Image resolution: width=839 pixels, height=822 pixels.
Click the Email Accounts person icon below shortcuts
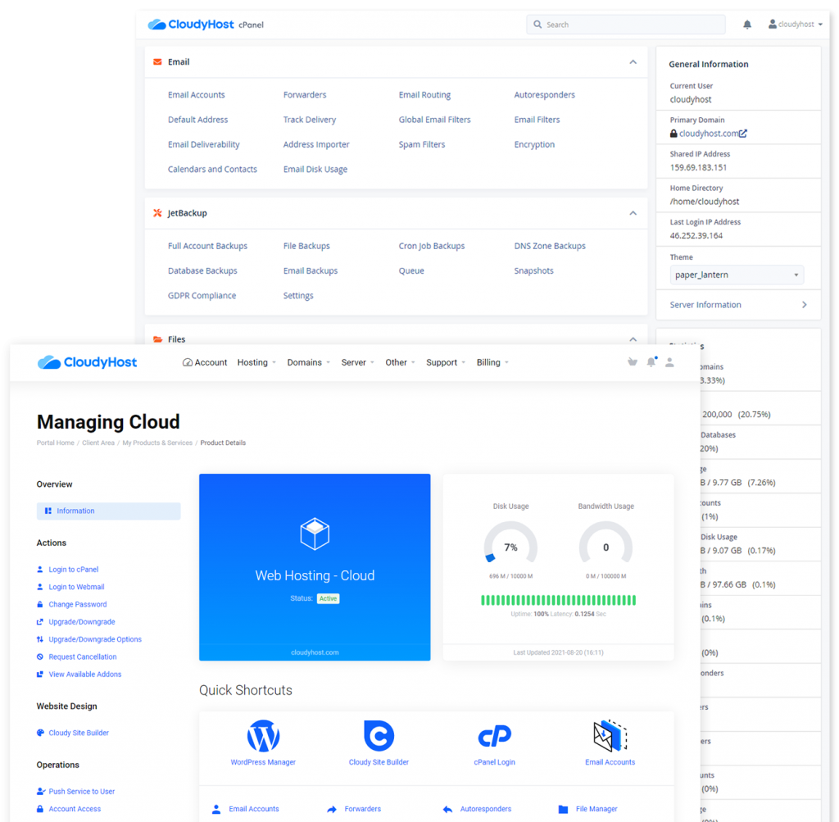(216, 810)
